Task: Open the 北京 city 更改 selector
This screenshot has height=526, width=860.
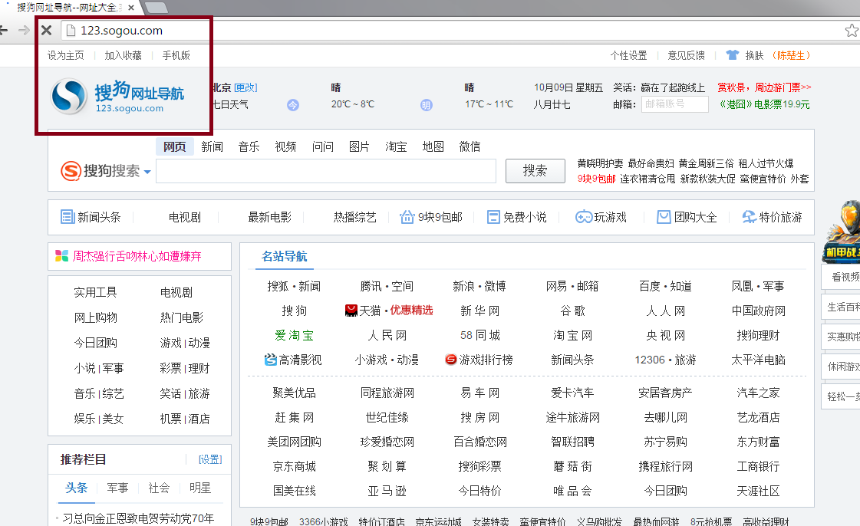Action: click(245, 87)
